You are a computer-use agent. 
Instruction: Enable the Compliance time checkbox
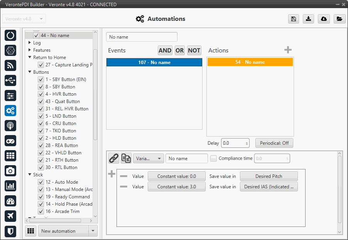click(x=213, y=158)
